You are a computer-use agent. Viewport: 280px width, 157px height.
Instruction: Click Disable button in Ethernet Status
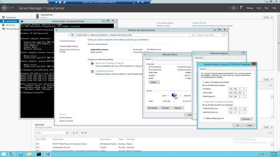coord(165,108)
